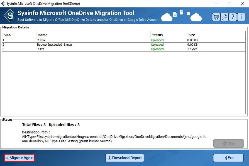Image resolution: width=249 pixels, height=166 pixels.
Task: Click the Size column header
Action: click(216, 35)
